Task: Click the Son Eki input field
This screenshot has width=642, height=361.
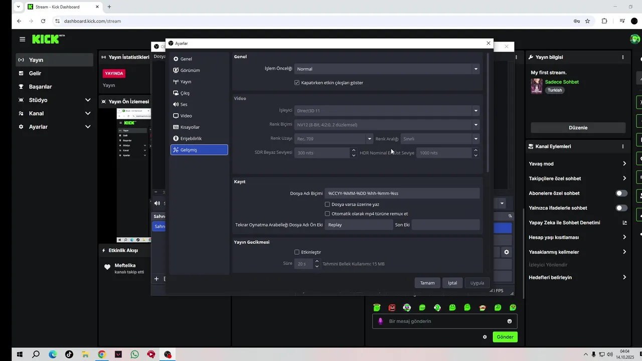Action: 445,225
